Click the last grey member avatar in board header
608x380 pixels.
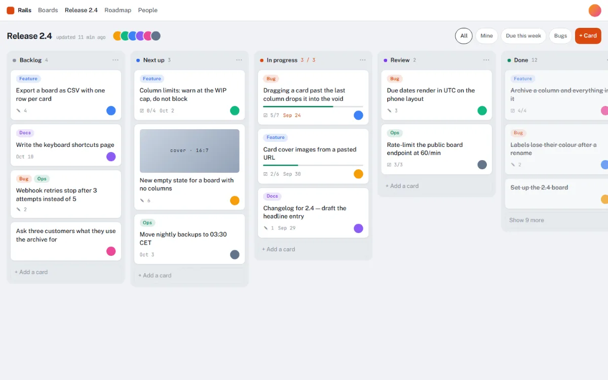156,36
